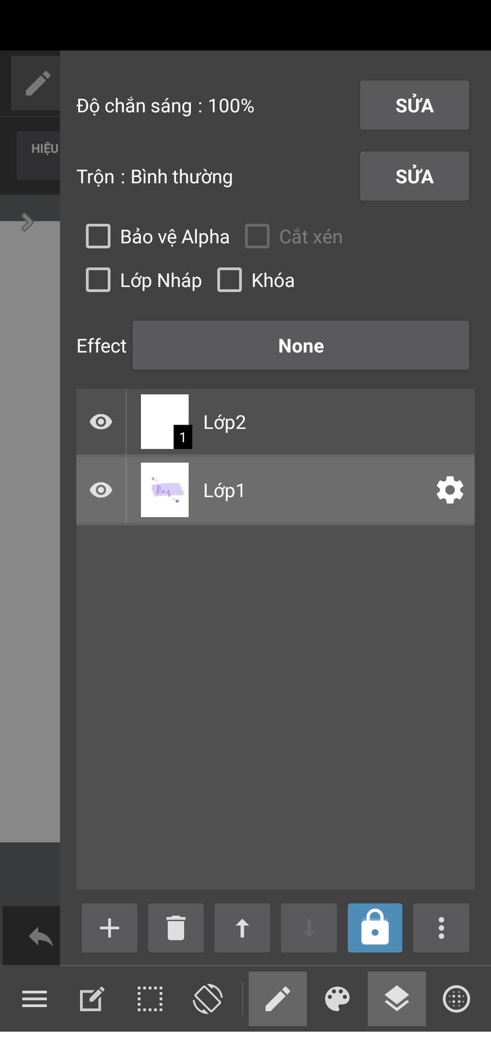Screen dimensions: 491x1038
Task: Open the Effect None dropdown
Action: (301, 346)
